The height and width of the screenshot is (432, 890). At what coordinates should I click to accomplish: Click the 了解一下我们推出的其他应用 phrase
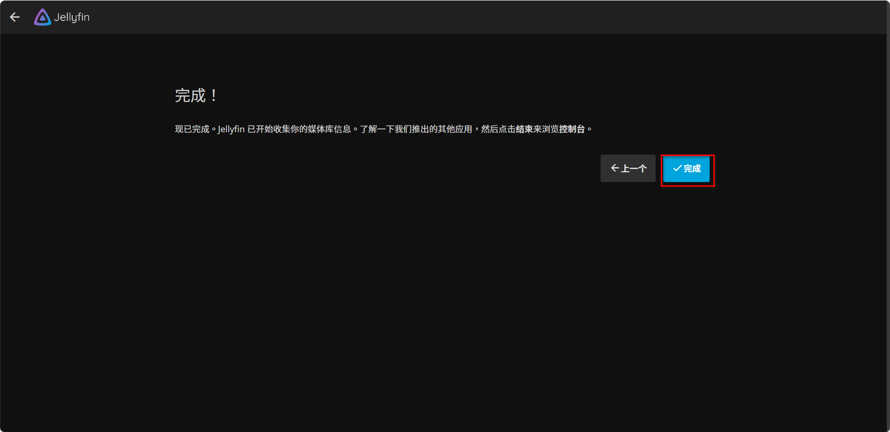[416, 129]
